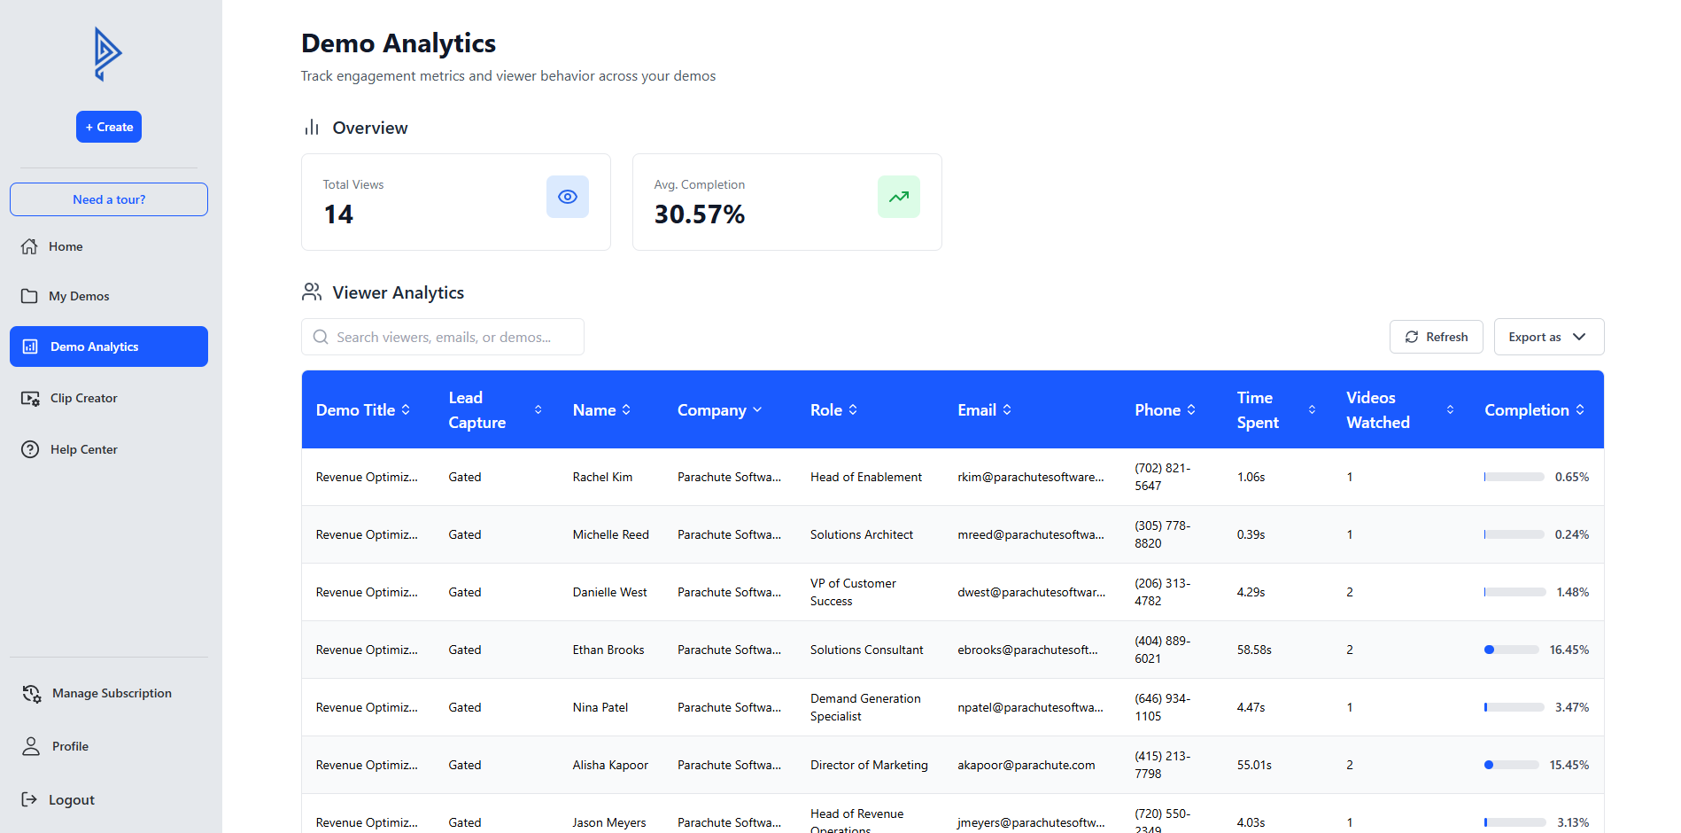Image resolution: width=1681 pixels, height=833 pixels.
Task: Click the Logout link
Action: pos(109,799)
